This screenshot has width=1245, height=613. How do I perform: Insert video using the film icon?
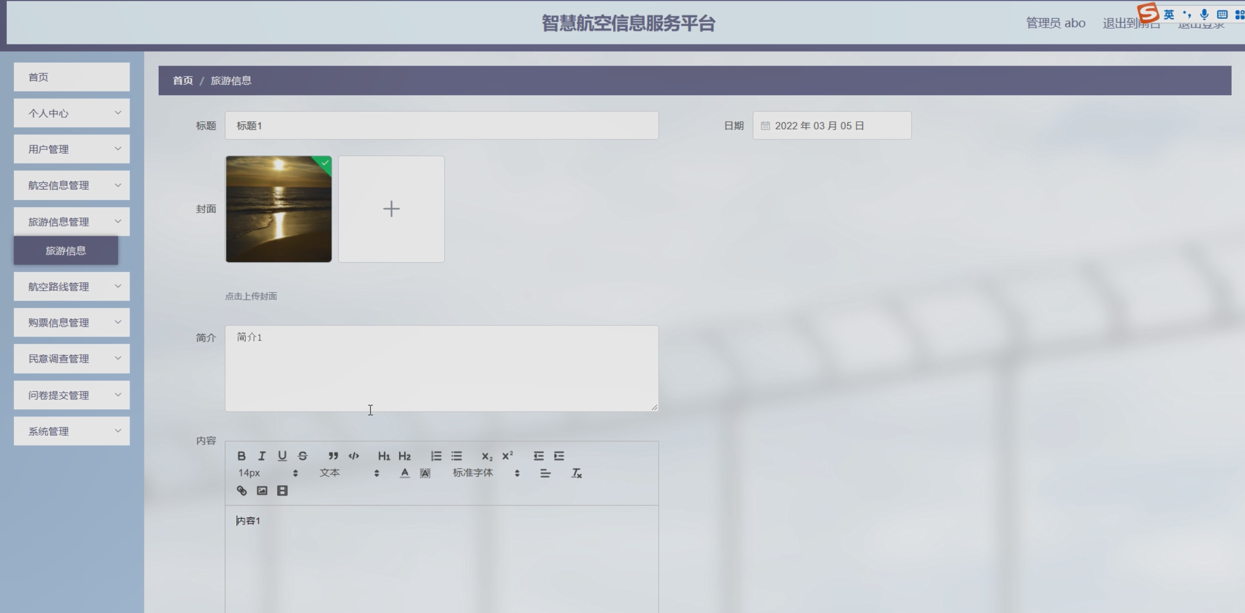(282, 491)
